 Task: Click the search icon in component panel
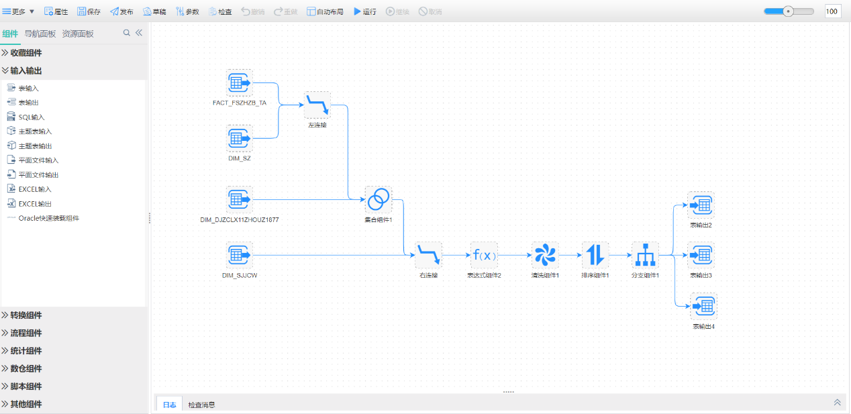126,33
